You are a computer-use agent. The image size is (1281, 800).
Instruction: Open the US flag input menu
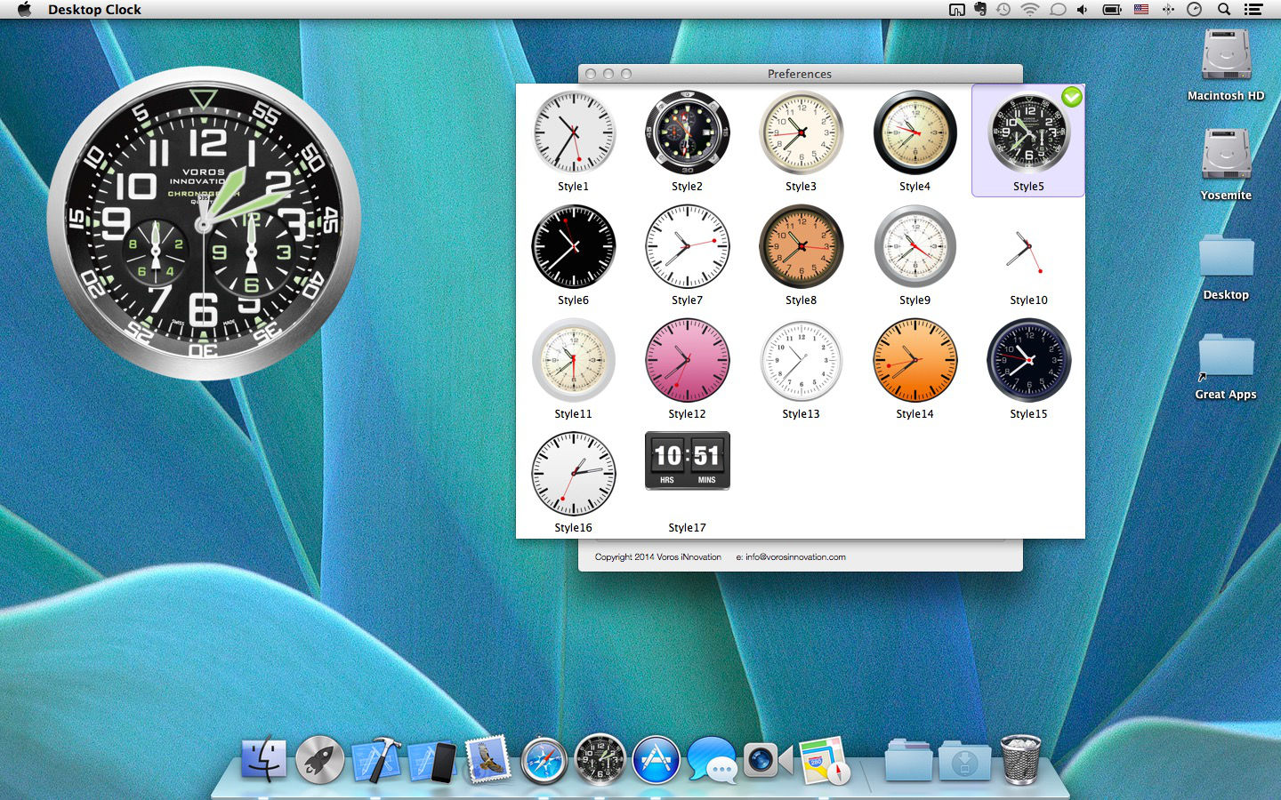pos(1140,9)
